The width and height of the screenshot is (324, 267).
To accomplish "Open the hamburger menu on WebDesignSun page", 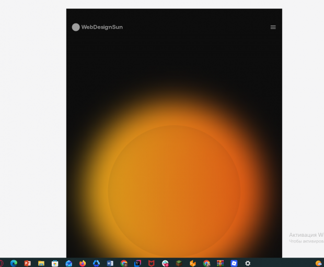I will tap(273, 27).
